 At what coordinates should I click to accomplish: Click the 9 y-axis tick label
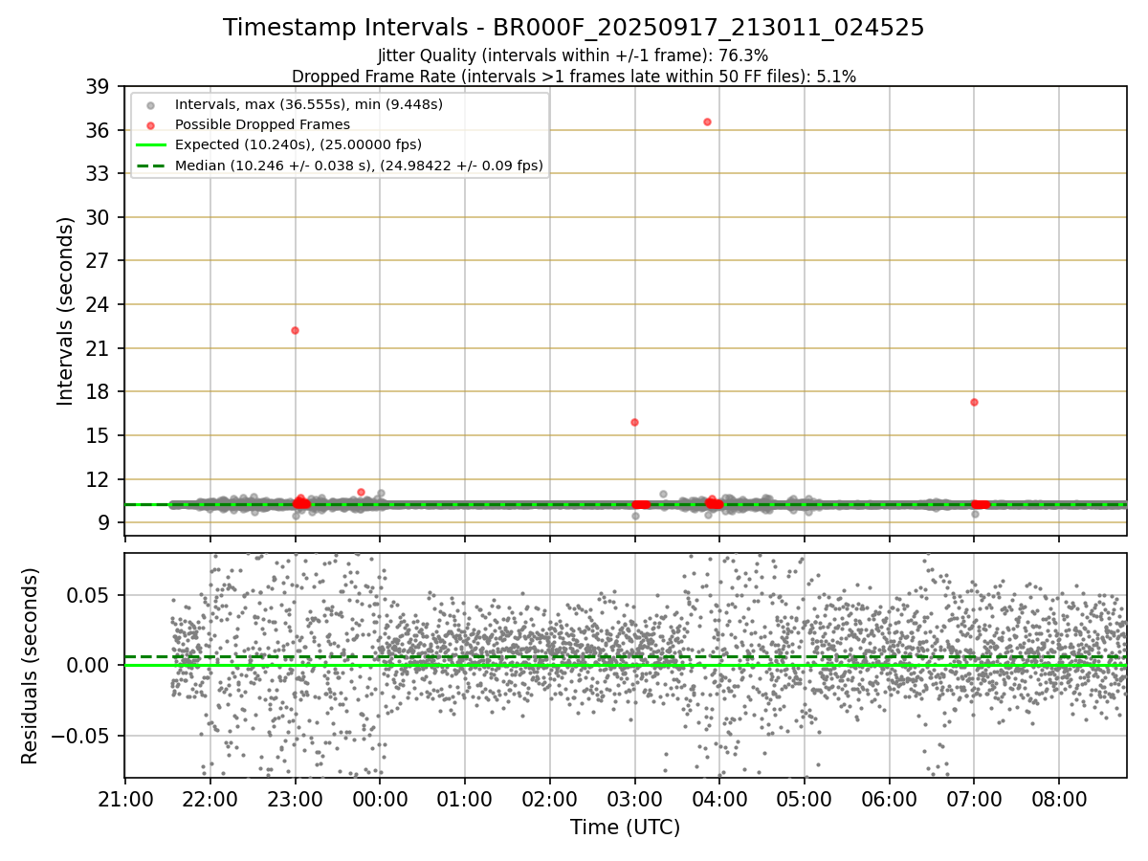(x=104, y=523)
